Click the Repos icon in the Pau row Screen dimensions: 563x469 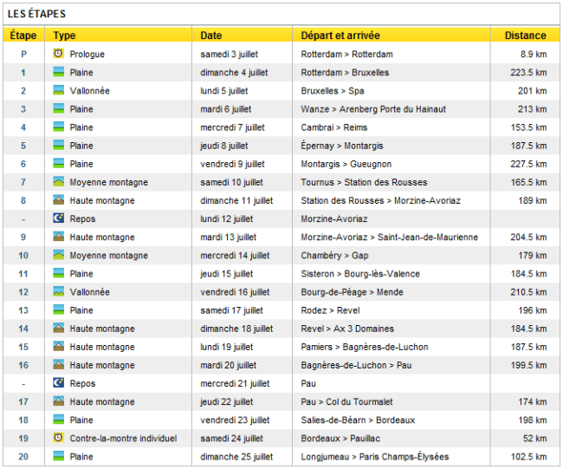(x=58, y=383)
